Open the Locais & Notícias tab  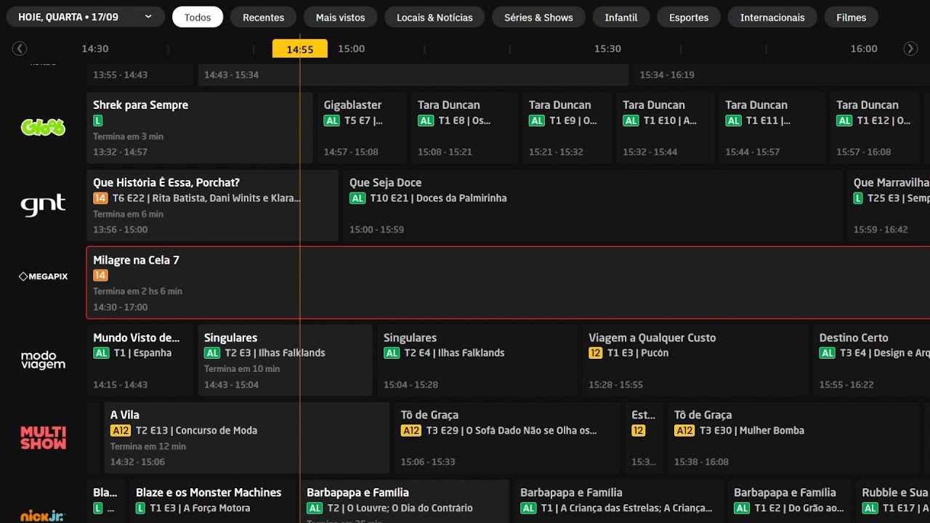pos(434,17)
